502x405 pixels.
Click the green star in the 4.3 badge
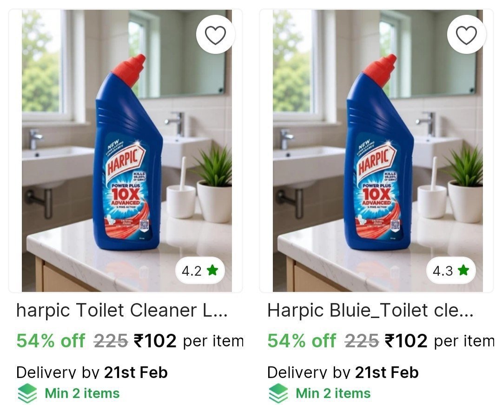coord(463,270)
